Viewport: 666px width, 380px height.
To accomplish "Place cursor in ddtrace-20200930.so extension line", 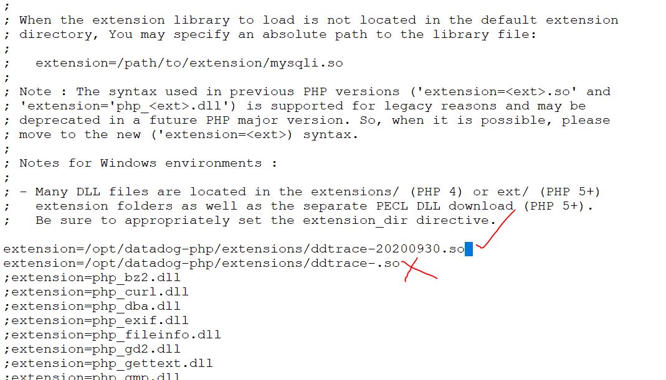I will [234, 249].
